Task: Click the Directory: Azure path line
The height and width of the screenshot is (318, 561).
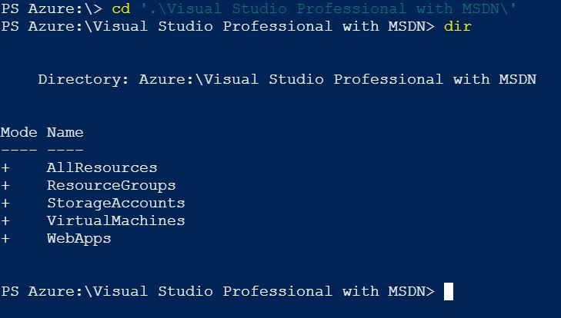Action: 287,79
